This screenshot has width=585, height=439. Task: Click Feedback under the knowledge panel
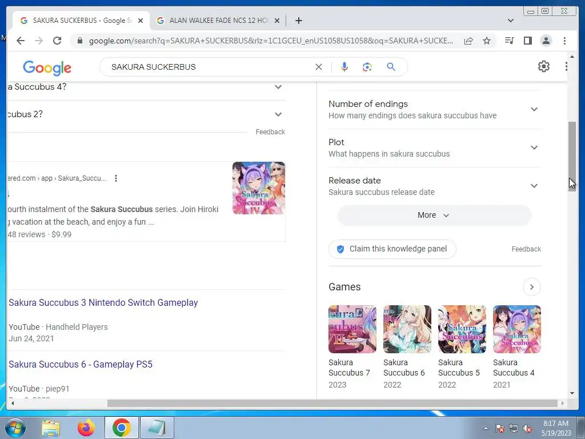[x=526, y=249]
